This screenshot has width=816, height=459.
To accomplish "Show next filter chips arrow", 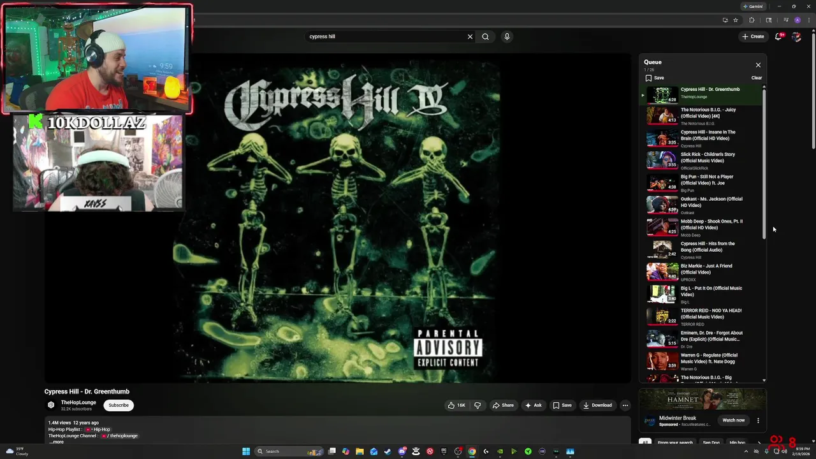I will (759, 442).
